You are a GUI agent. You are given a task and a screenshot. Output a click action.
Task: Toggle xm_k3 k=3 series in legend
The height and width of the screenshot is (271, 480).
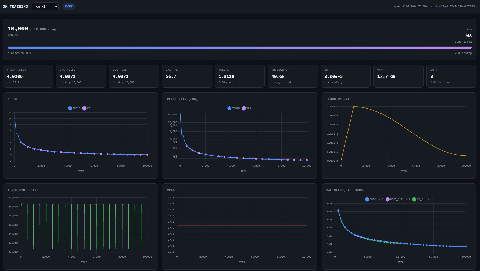(422, 199)
